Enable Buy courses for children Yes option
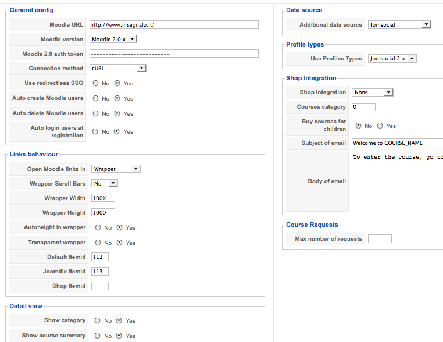443x342 pixels. point(380,126)
